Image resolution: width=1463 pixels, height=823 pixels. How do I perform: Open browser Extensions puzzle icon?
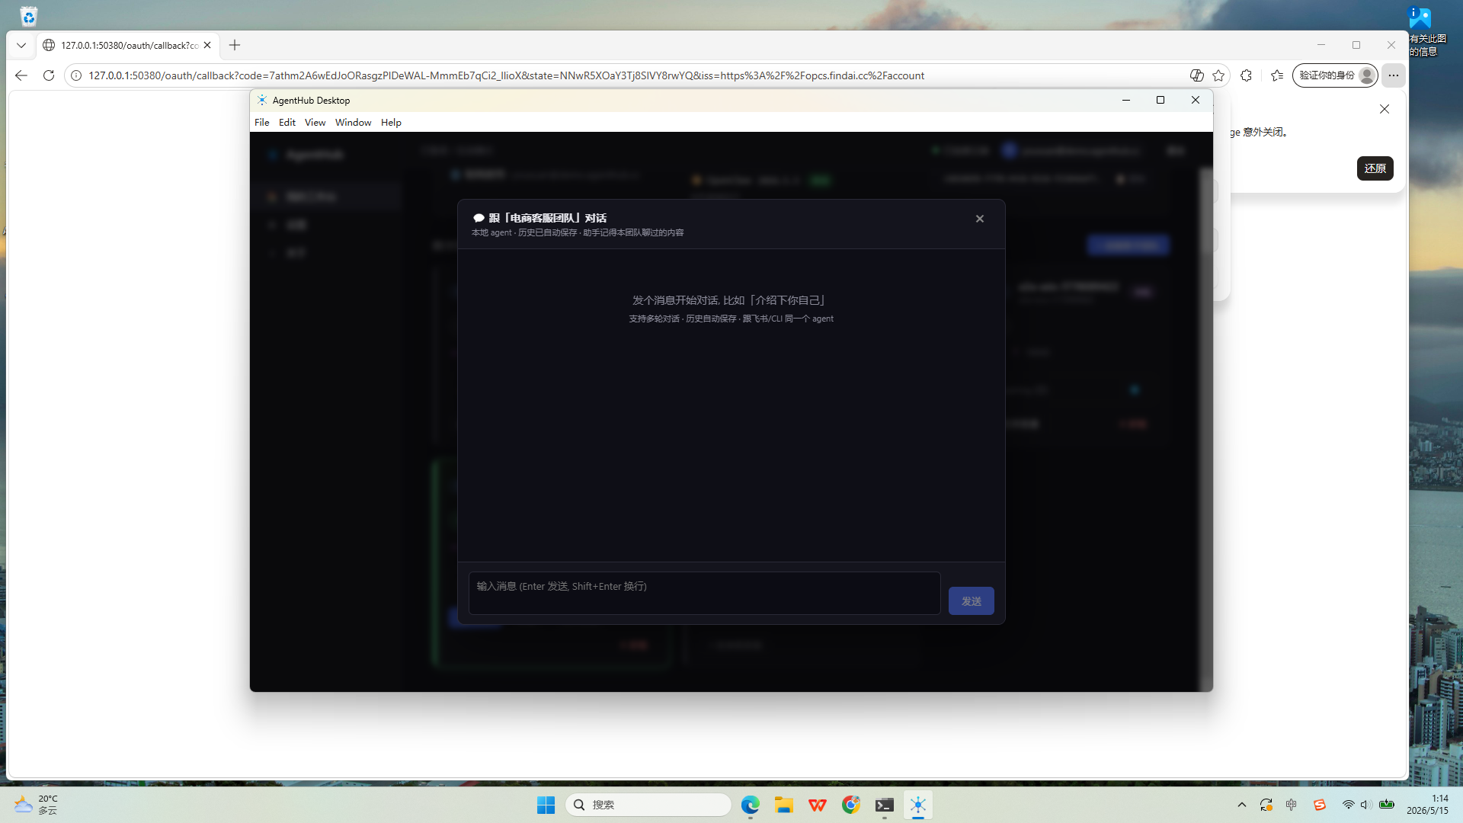1246,75
